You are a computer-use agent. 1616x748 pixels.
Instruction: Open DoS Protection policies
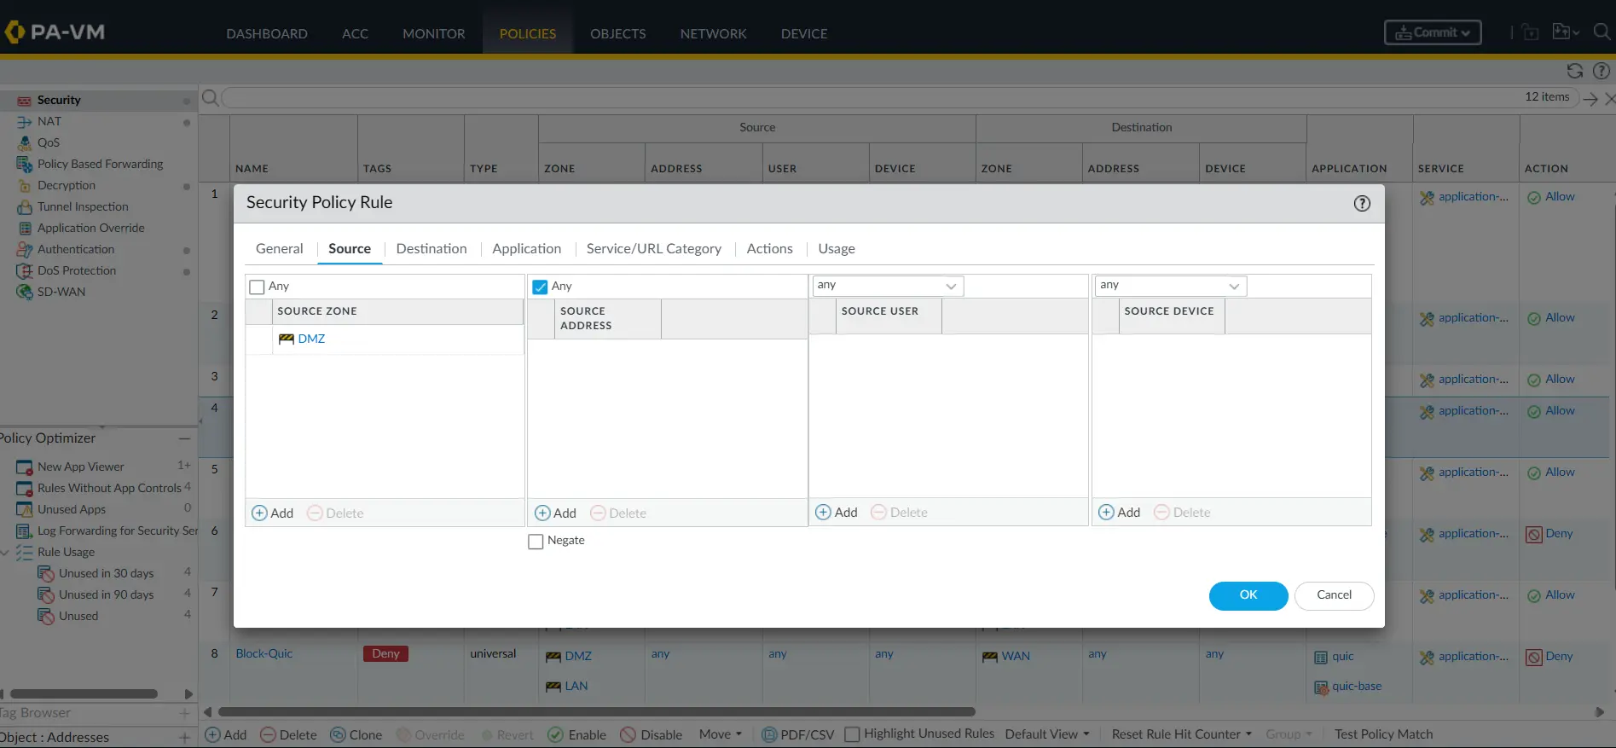(x=77, y=270)
